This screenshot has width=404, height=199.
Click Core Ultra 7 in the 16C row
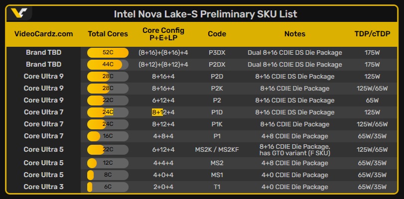[43, 136]
